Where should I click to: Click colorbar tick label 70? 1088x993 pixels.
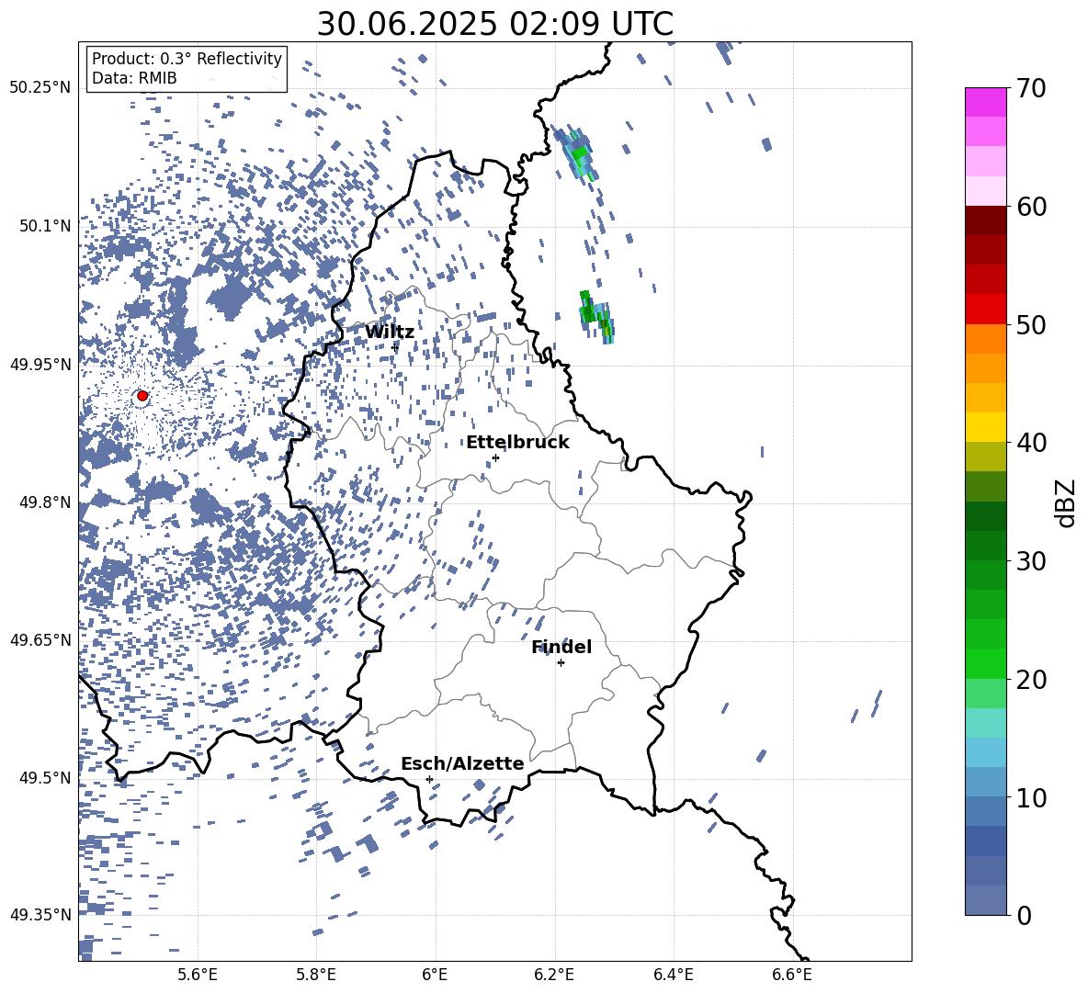[1031, 88]
